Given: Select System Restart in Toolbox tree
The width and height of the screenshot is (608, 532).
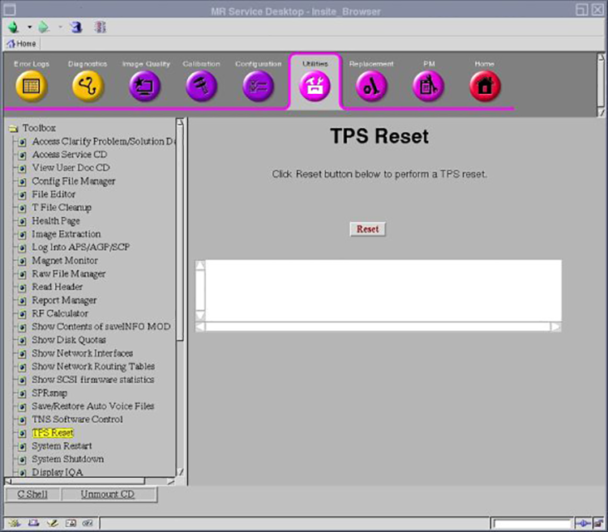Looking at the screenshot, I should pos(62,446).
